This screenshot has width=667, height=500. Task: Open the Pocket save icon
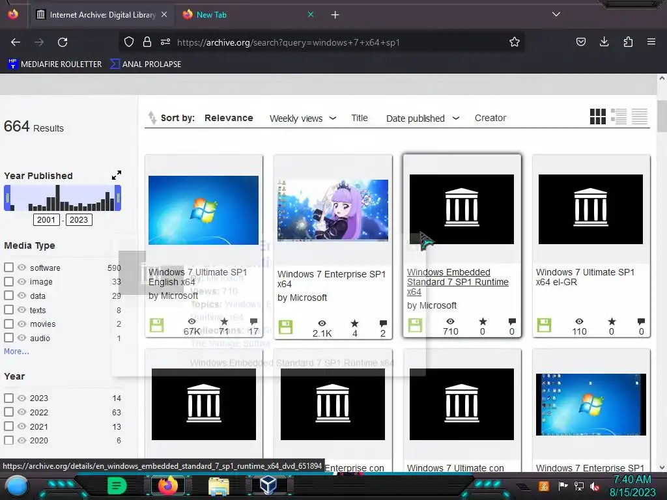click(580, 42)
